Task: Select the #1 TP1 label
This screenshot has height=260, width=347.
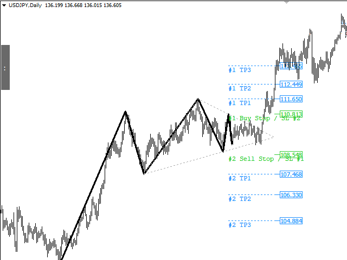Action: click(x=240, y=103)
